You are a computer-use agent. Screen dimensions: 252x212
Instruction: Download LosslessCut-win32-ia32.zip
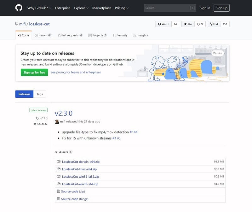(81, 176)
